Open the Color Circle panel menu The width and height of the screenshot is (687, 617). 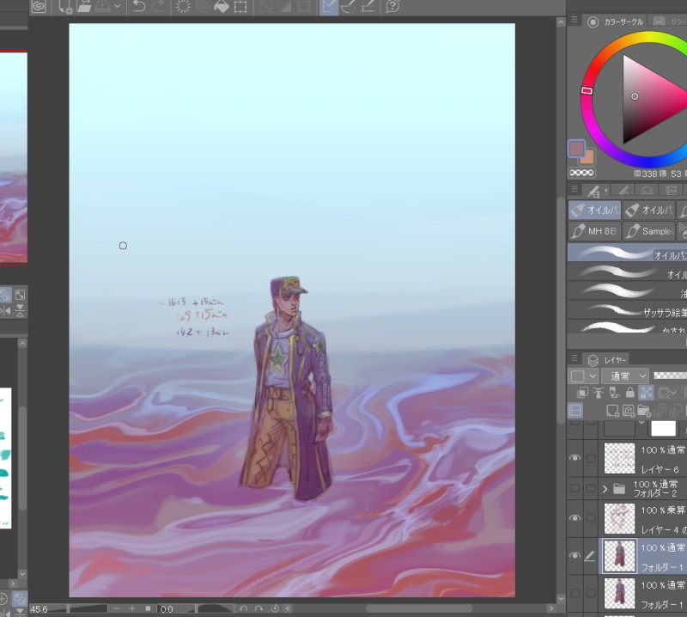[x=574, y=20]
